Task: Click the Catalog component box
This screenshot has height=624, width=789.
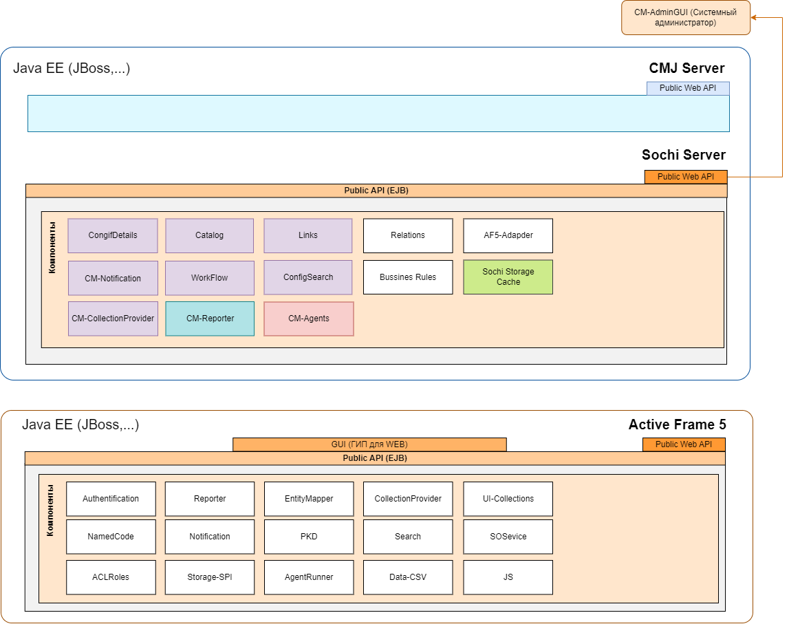Action: tap(209, 235)
